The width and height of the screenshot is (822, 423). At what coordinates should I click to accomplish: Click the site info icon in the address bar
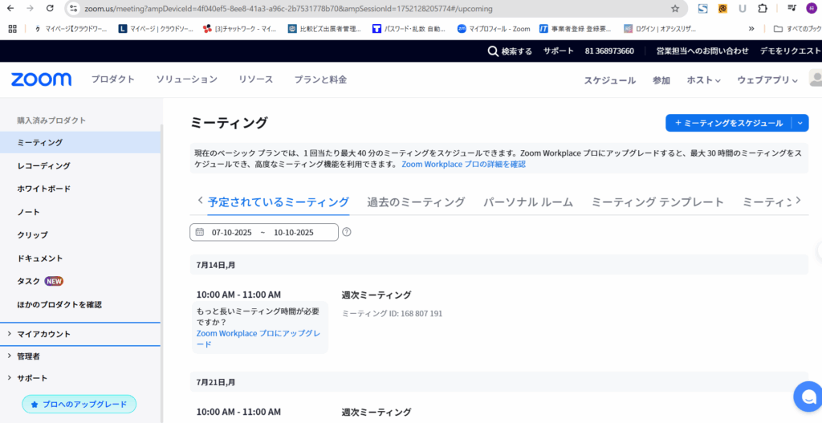coord(74,9)
